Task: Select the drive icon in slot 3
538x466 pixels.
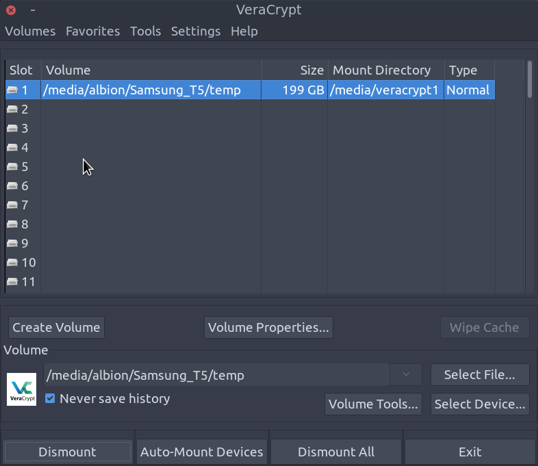Action: [12, 129]
